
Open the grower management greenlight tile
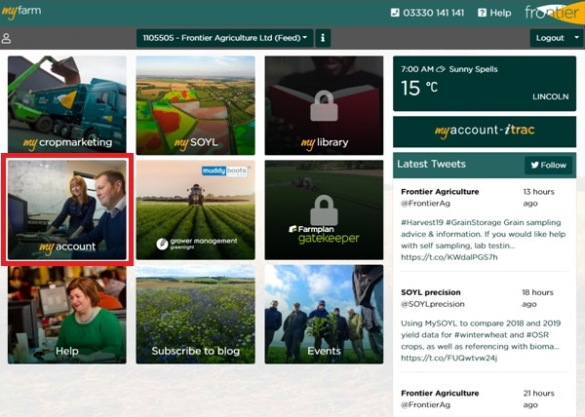coord(196,209)
